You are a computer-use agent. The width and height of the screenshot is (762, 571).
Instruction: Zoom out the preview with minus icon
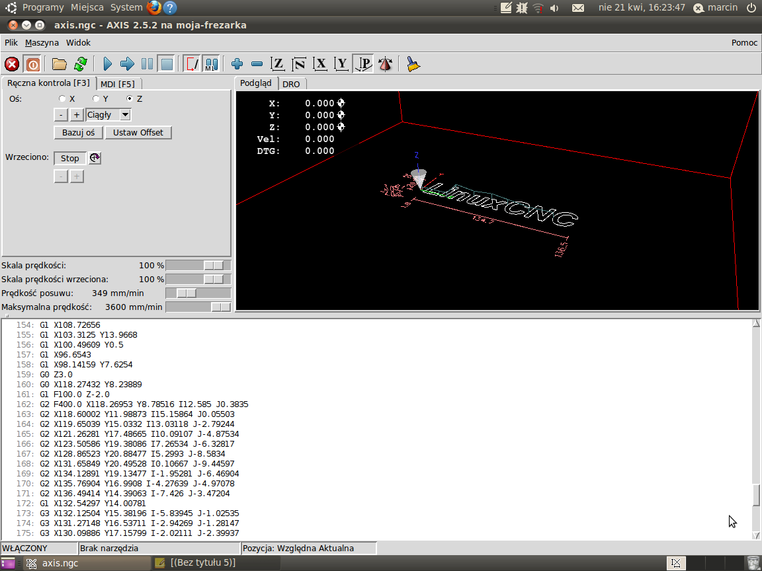[257, 64]
